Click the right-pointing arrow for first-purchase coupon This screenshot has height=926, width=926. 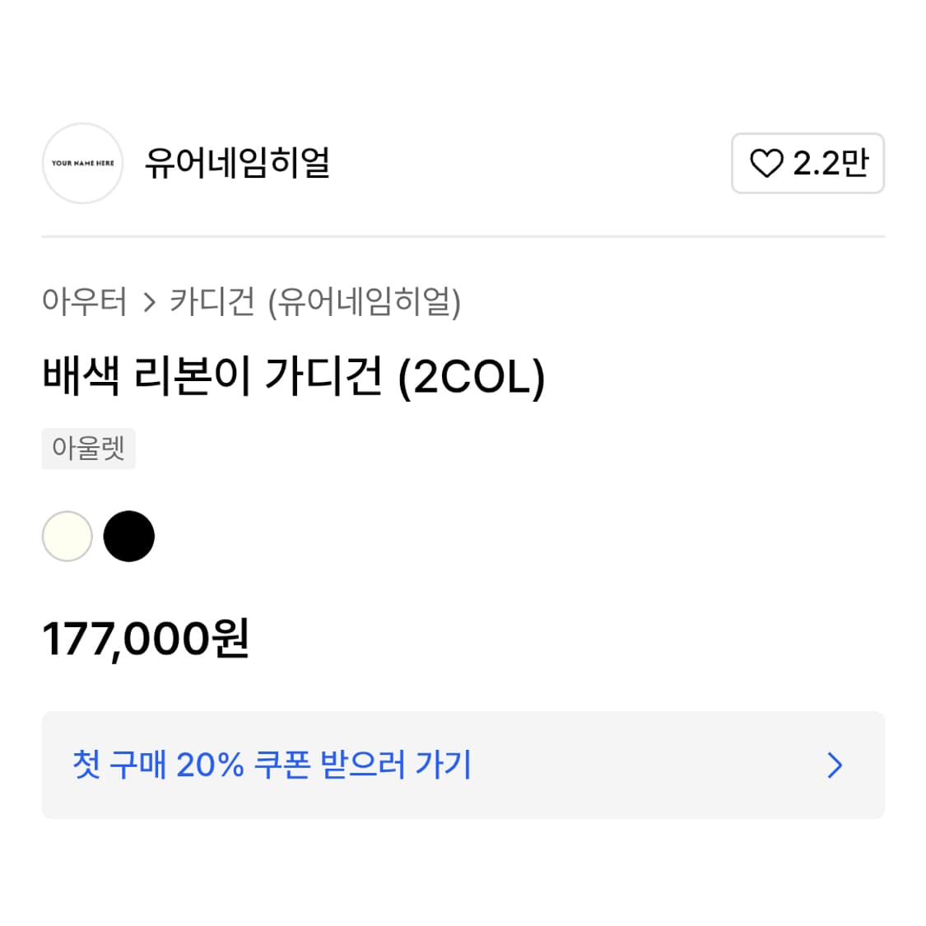(x=834, y=766)
